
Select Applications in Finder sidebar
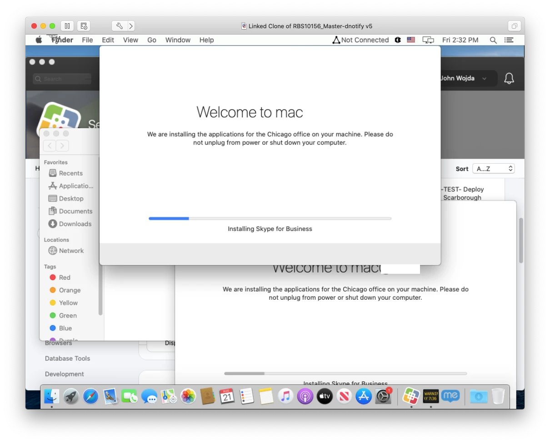70,186
